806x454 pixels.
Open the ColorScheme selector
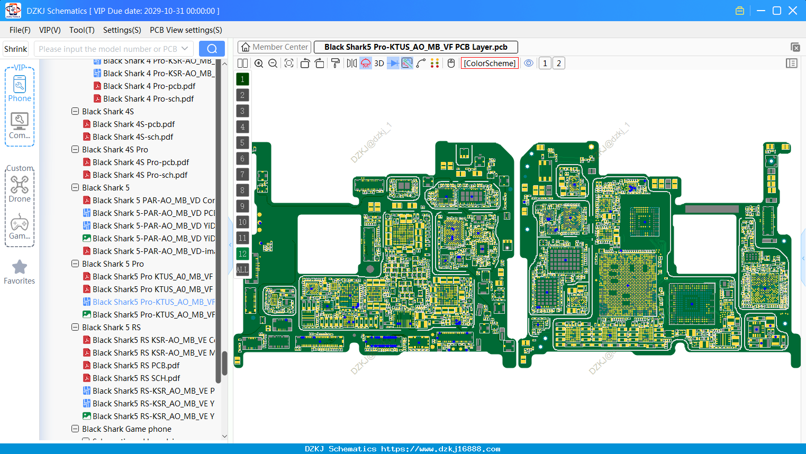click(x=490, y=63)
